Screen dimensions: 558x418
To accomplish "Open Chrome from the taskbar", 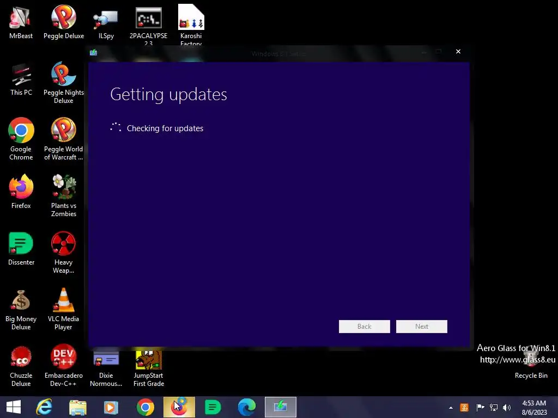I will click(145, 407).
